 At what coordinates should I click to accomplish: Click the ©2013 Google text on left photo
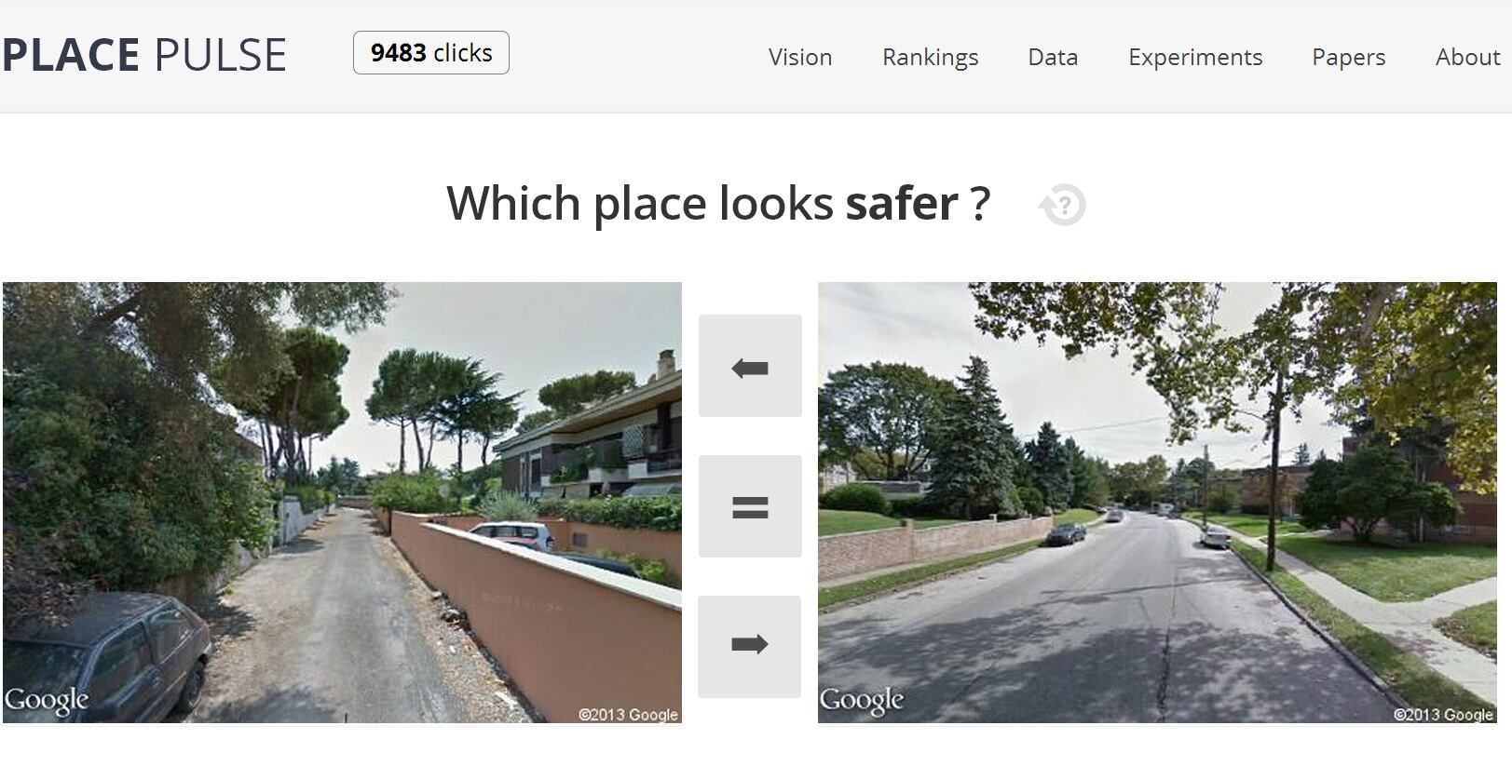tap(628, 714)
